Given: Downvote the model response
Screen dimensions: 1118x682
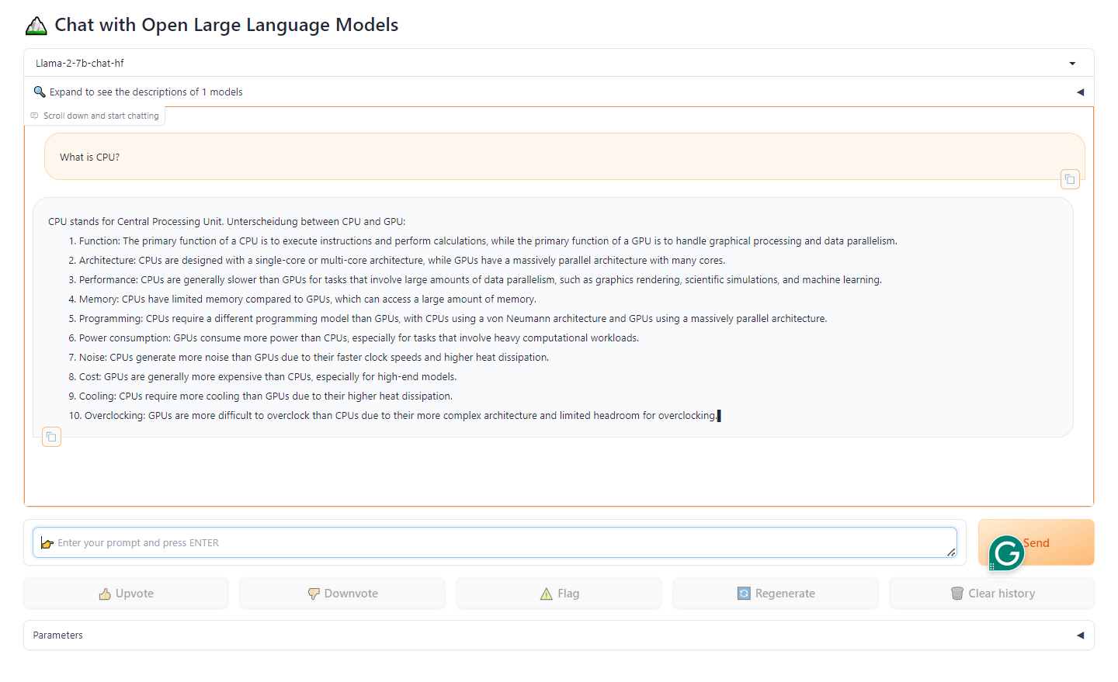Looking at the screenshot, I should [342, 594].
